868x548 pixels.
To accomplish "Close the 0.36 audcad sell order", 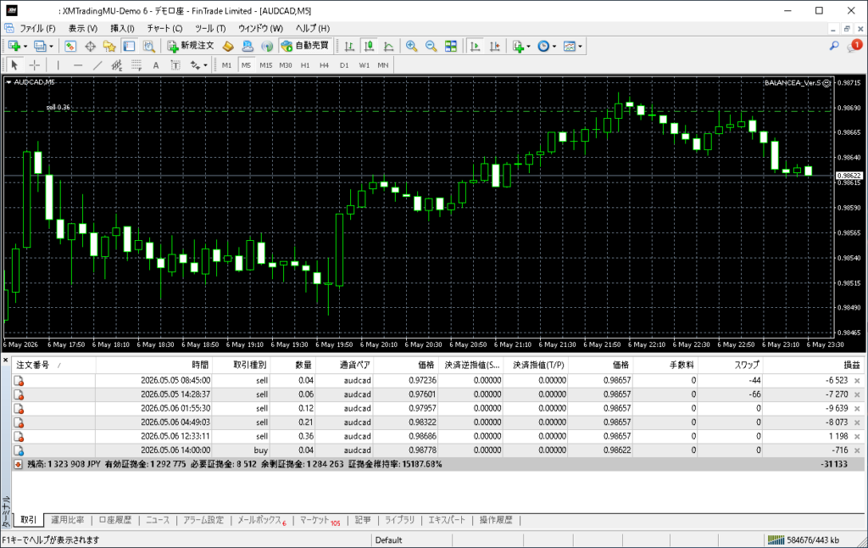I will 857,437.
